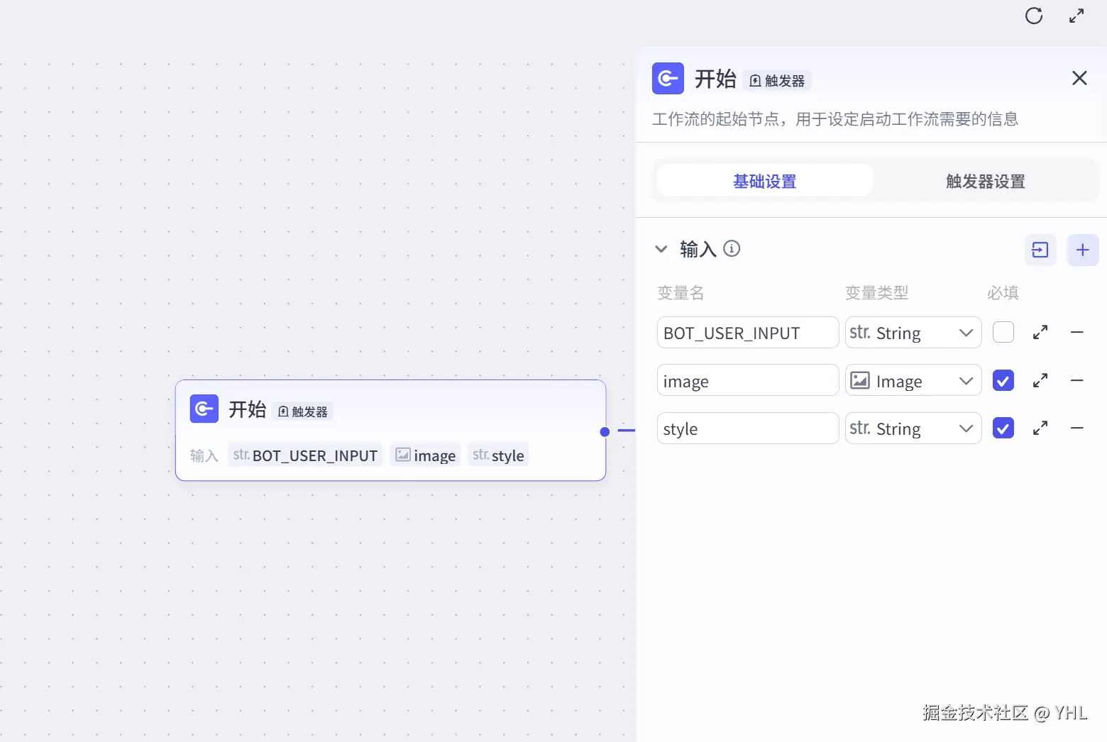This screenshot has width=1107, height=742.
Task: Click the import variables icon beside the plus
Action: click(x=1040, y=250)
